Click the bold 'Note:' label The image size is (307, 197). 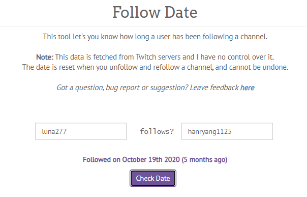45,57
